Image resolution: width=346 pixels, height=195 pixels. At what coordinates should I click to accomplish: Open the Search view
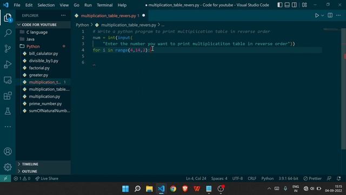[8, 33]
